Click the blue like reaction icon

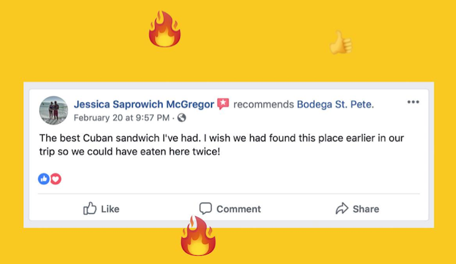tap(44, 179)
